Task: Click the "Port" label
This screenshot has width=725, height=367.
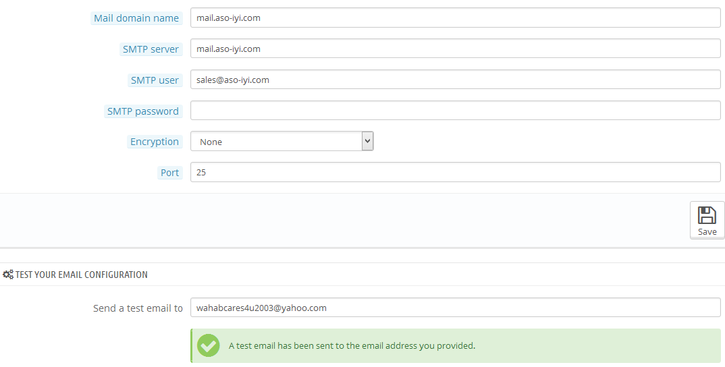Action: (x=169, y=173)
